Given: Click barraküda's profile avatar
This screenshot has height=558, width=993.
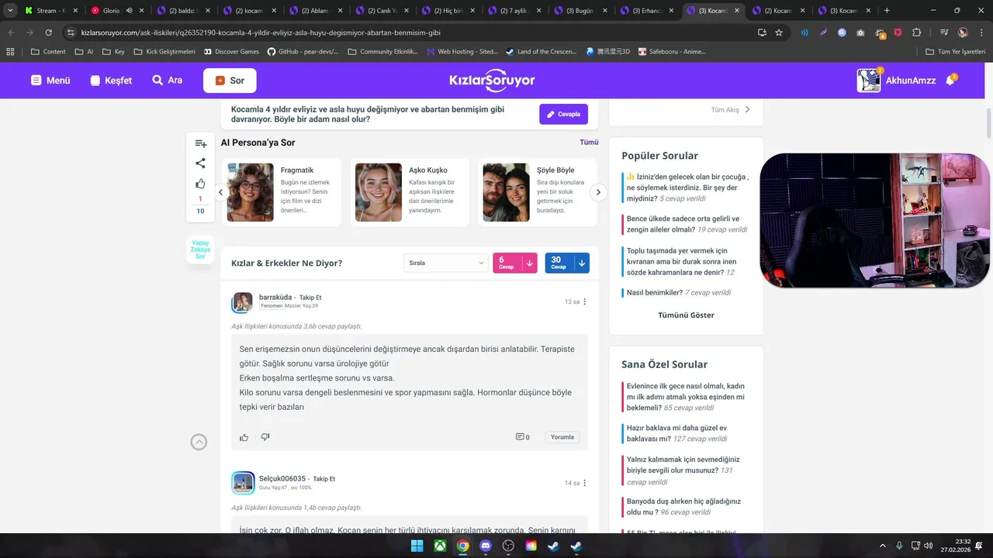Looking at the screenshot, I should pos(243,302).
